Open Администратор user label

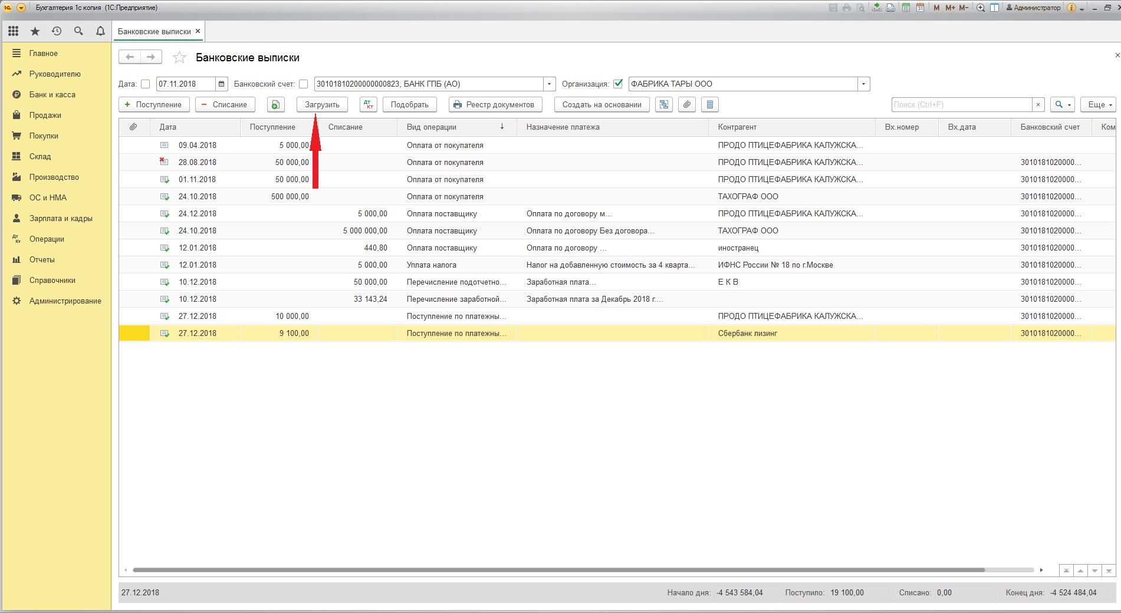coord(1033,8)
